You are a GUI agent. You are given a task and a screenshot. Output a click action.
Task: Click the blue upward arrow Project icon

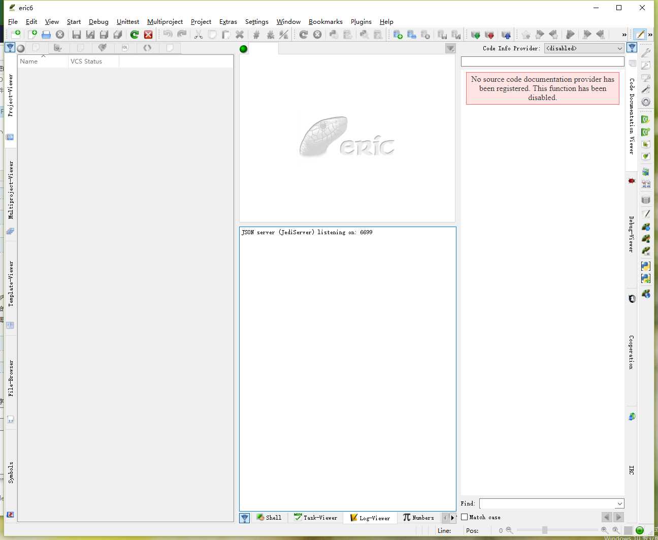(506, 34)
